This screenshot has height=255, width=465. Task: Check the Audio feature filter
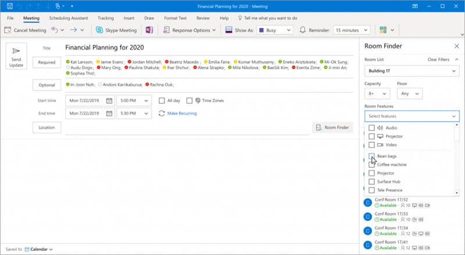click(x=371, y=128)
